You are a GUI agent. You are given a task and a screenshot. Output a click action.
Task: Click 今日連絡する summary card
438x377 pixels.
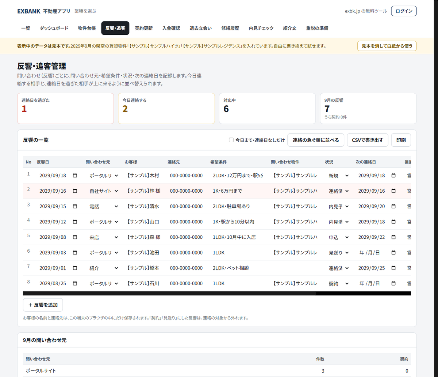(166, 108)
